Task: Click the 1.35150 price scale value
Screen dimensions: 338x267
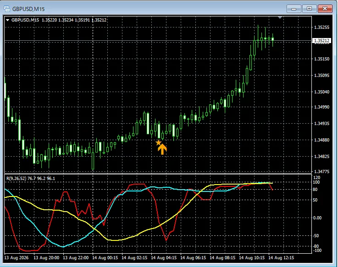Action: (x=321, y=59)
